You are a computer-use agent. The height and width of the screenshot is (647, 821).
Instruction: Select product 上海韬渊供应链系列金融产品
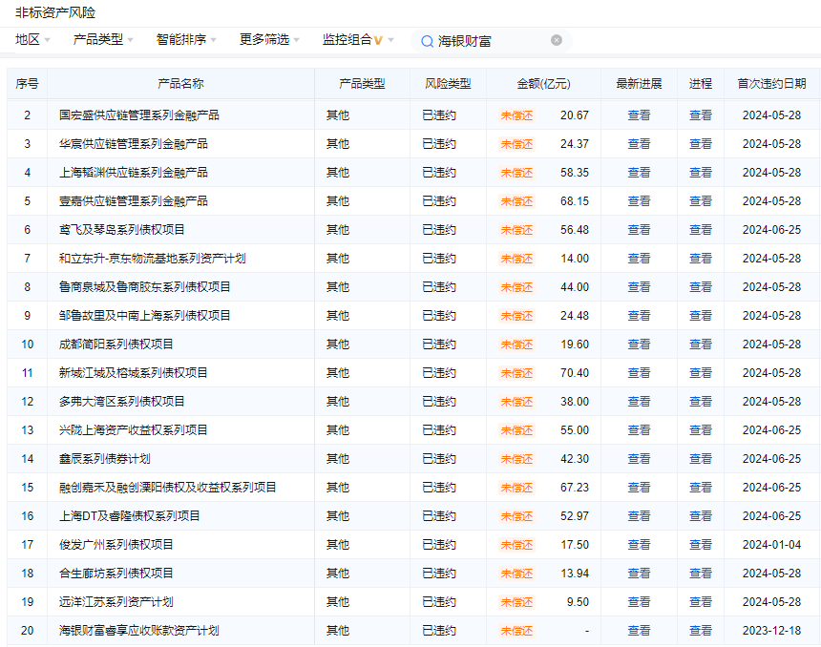133,173
